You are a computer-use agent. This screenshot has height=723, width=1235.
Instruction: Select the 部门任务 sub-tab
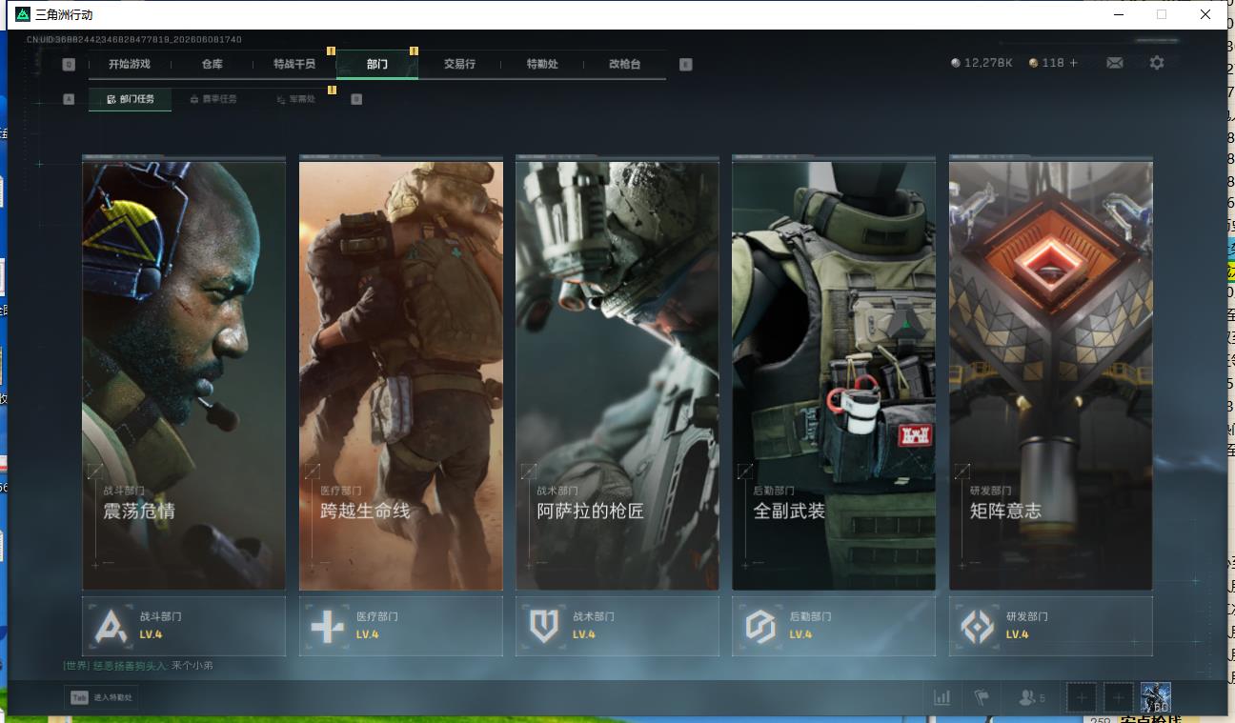(131, 98)
